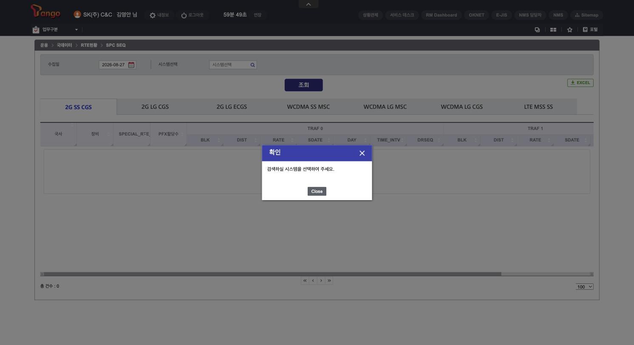Click the 수집일 date input field
This screenshot has width=634, height=345.
[113, 65]
